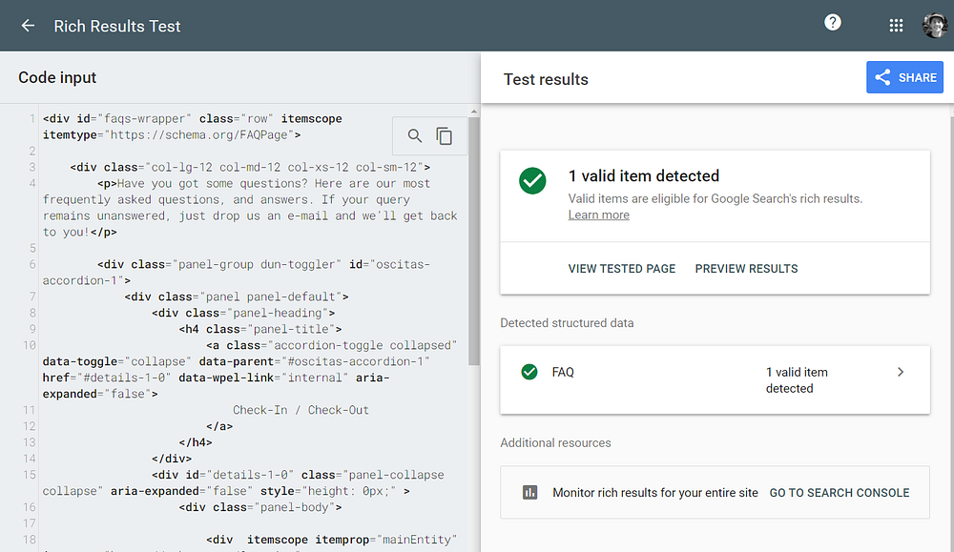Copy the code with copy icon
This screenshot has height=552, width=954.
[445, 136]
